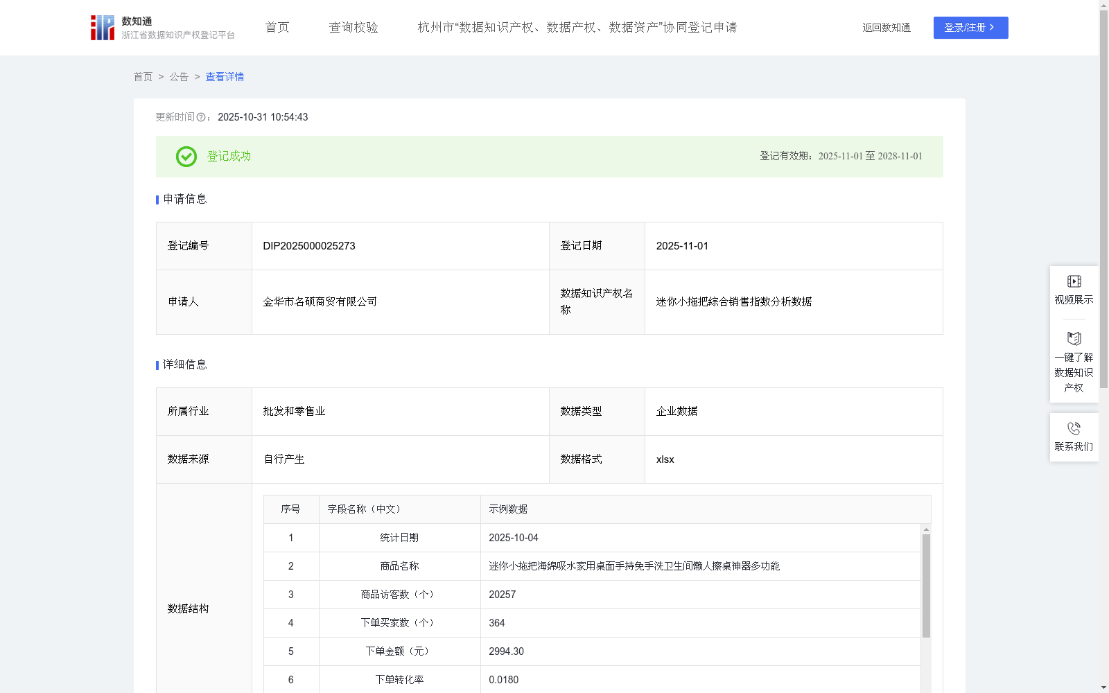Select the 查看详情 breadcrumb item
Image resolution: width=1109 pixels, height=693 pixels.
(x=224, y=77)
